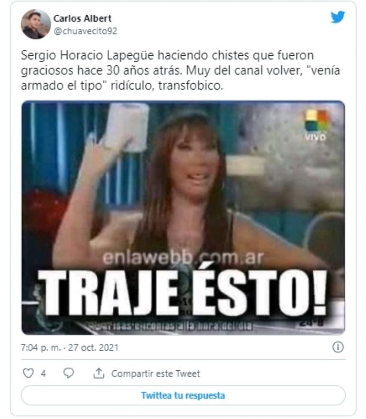Screen dimensions: 366x419
Task: Click the share upload arrow icon
Action: [99, 373]
